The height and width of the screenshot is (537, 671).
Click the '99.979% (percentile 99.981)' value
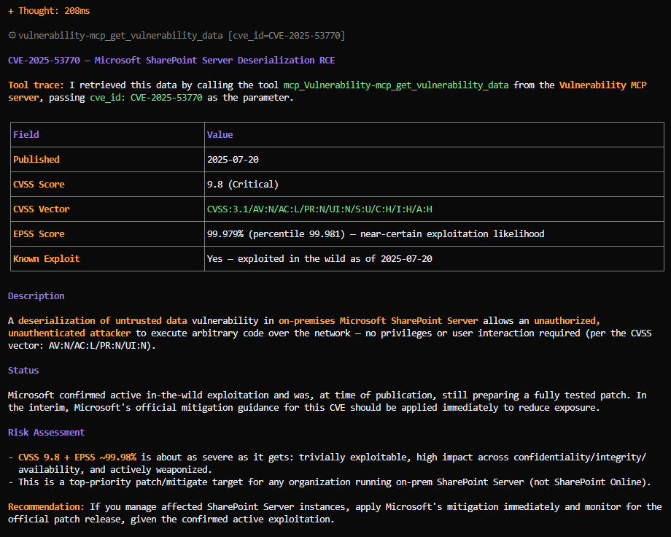(x=276, y=234)
